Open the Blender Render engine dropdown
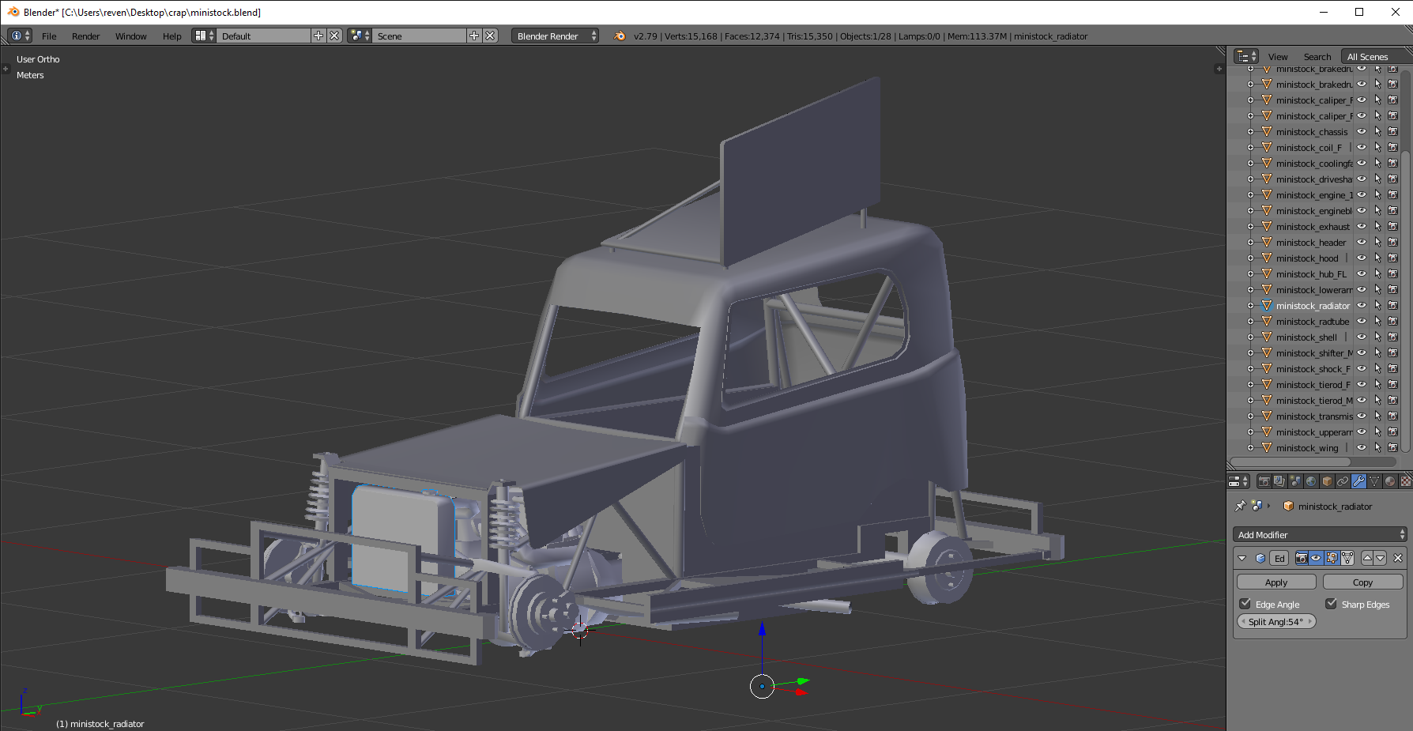Viewport: 1413px width, 731px height. click(556, 36)
